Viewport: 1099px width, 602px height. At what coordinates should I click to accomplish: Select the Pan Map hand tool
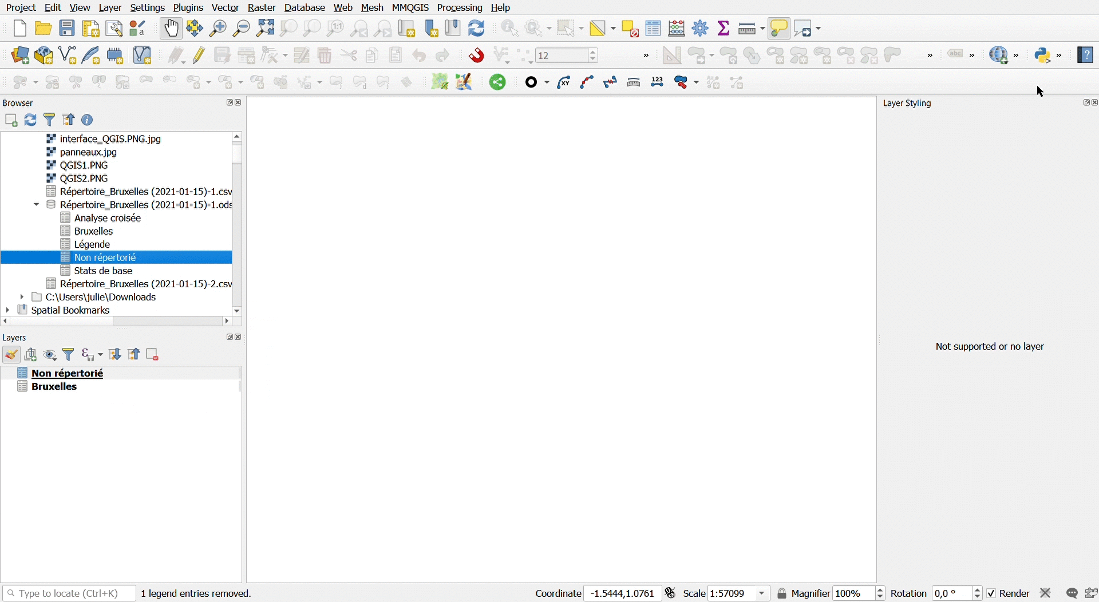pyautogui.click(x=171, y=28)
